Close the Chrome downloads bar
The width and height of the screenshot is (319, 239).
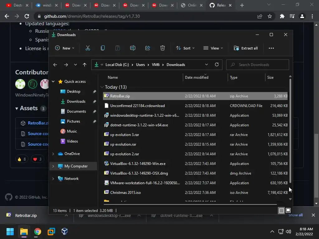click(x=313, y=215)
